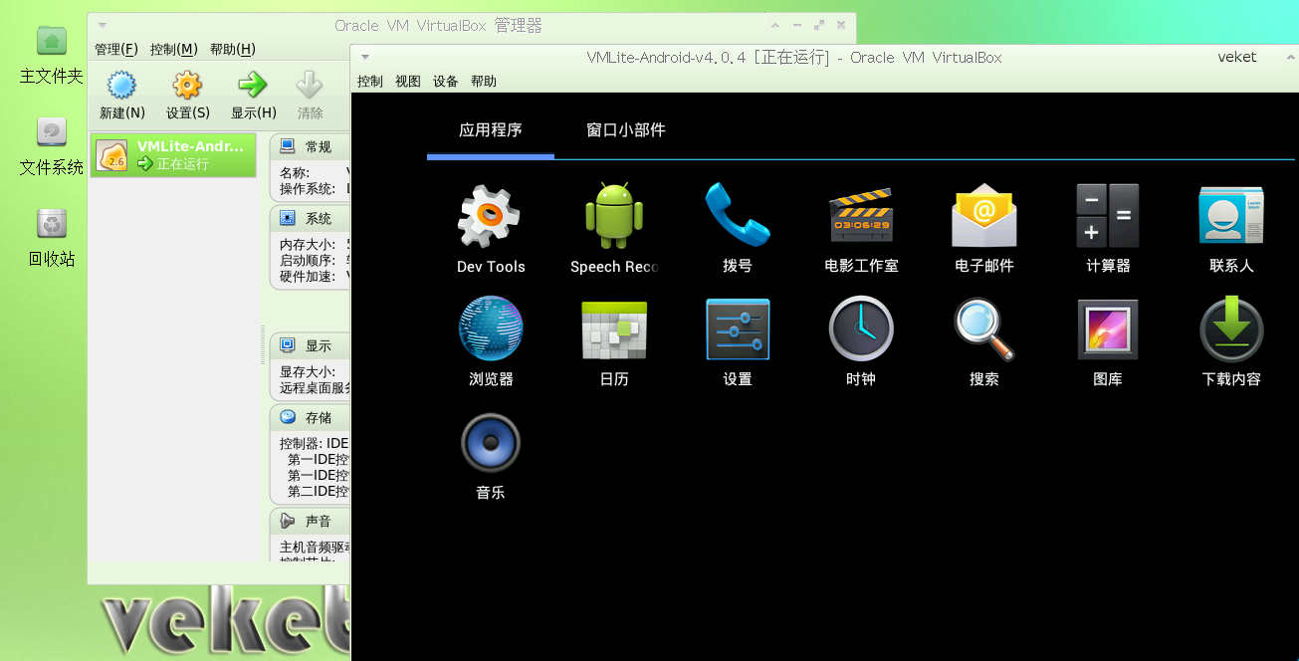
Task: Click 显示(H) green arrow toolbar button
Action: pyautogui.click(x=253, y=96)
